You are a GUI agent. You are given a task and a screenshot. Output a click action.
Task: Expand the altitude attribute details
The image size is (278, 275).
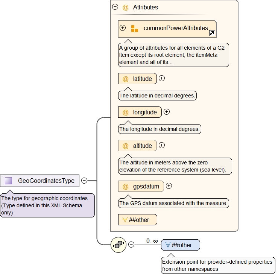162,145
